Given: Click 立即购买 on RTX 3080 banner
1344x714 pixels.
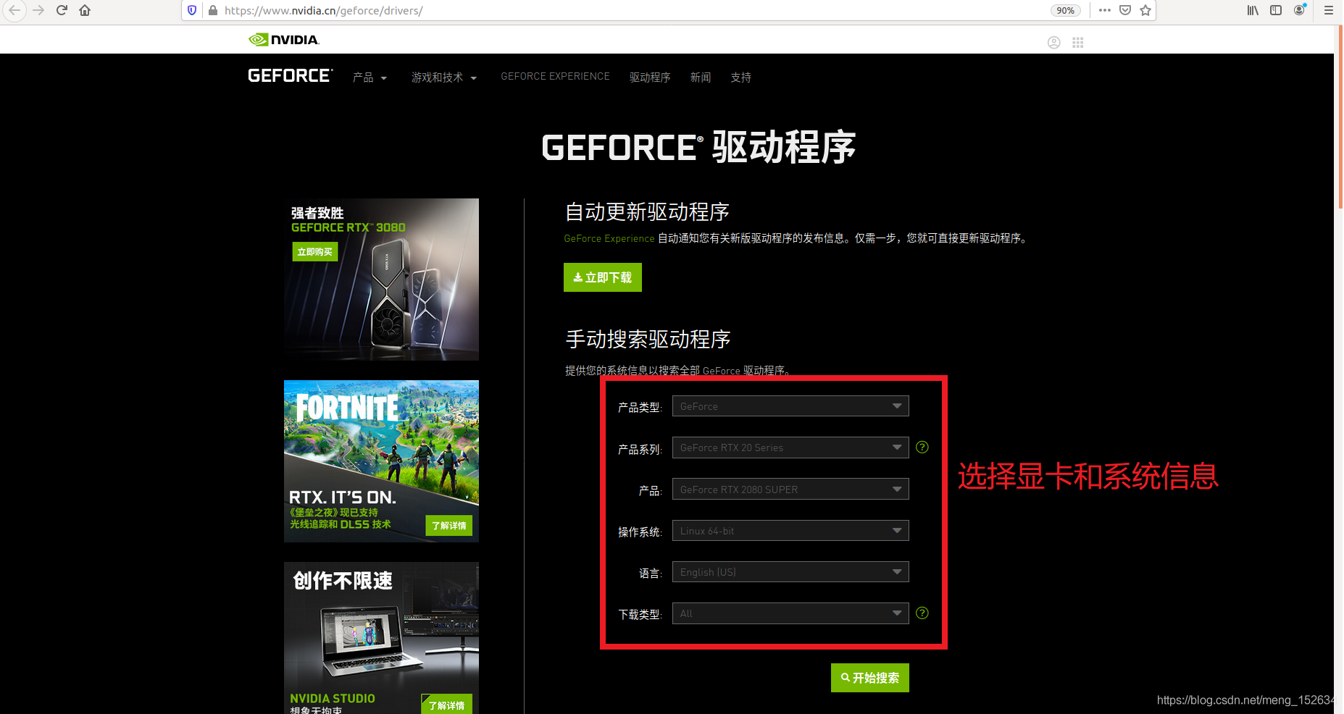Looking at the screenshot, I should coord(315,251).
